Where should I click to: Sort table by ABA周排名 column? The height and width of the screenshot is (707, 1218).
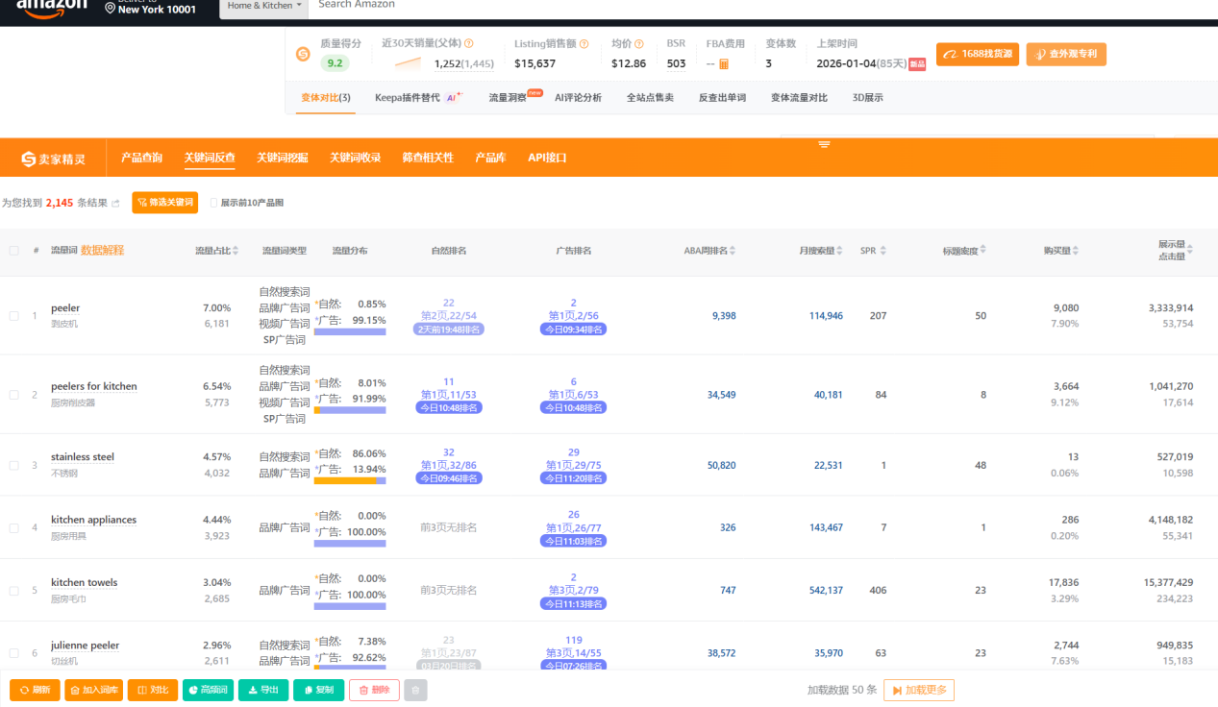[733, 251]
